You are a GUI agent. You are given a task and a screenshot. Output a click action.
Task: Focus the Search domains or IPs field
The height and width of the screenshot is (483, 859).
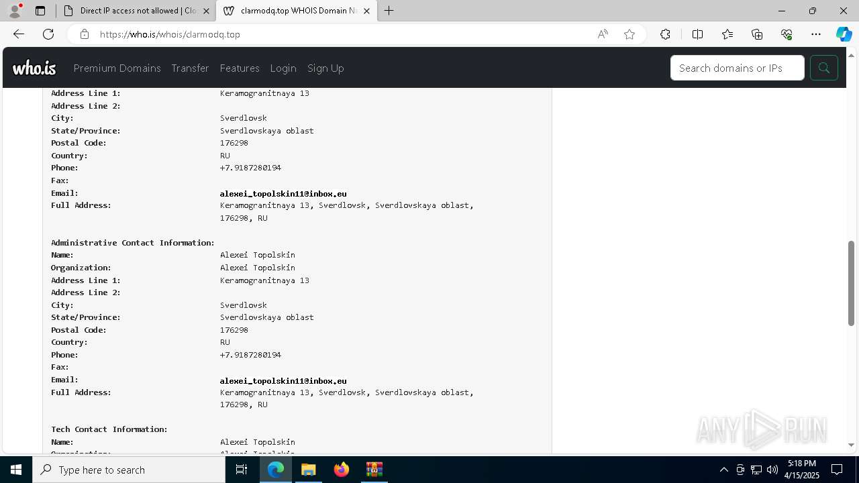pyautogui.click(x=737, y=68)
